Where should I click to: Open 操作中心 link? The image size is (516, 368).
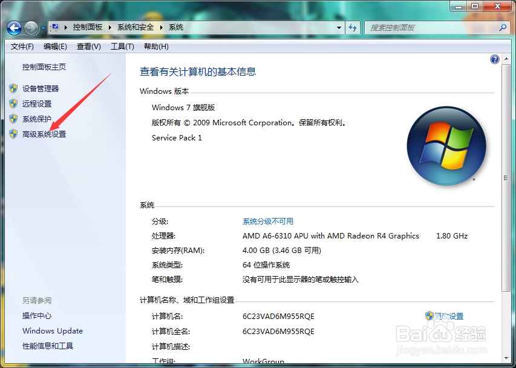[37, 316]
